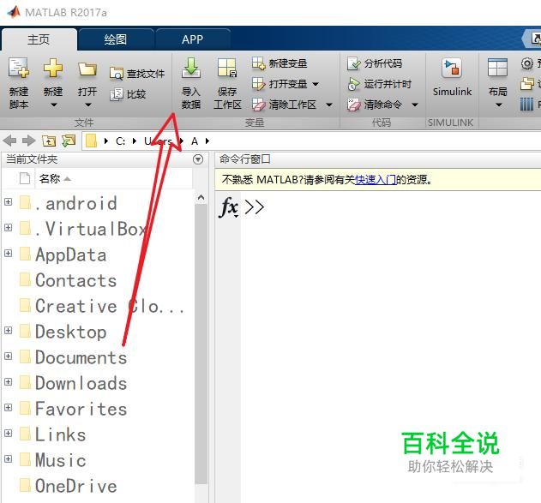Click Clear Commands (清除命令)
Screen dimensions: 541x503
pyautogui.click(x=375, y=105)
